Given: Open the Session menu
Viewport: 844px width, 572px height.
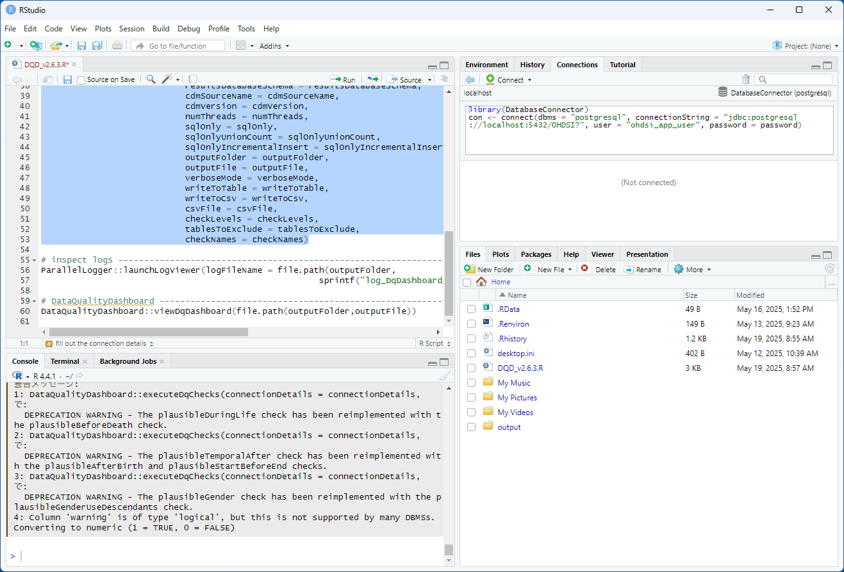Looking at the screenshot, I should (x=132, y=29).
